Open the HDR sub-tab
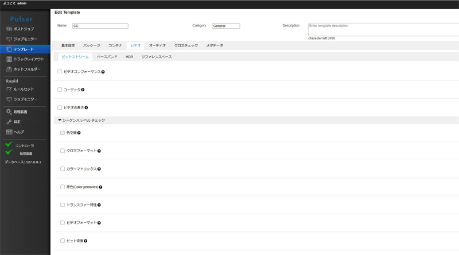 pyautogui.click(x=129, y=57)
